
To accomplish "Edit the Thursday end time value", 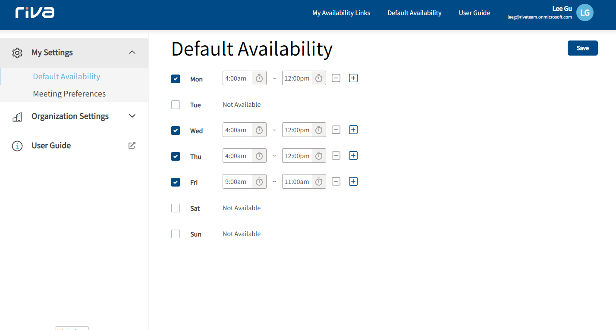I will (297, 156).
